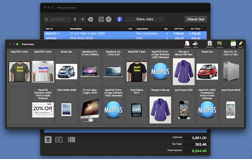This screenshot has height=159, width=252.
Task: Click the Department column header
Action: tap(148, 29)
